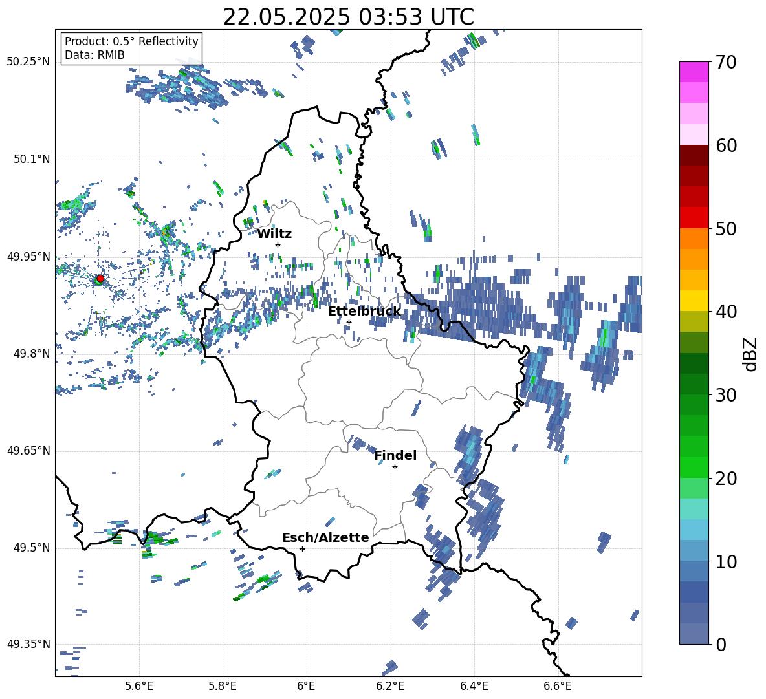Click the Data: RMIB text

coord(94,55)
